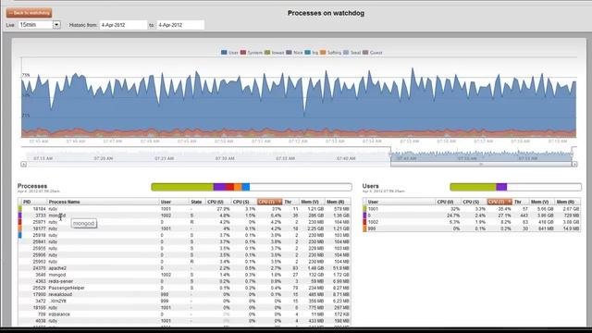
Task: Click the left arrow of the timeline navigator
Action: (23, 165)
